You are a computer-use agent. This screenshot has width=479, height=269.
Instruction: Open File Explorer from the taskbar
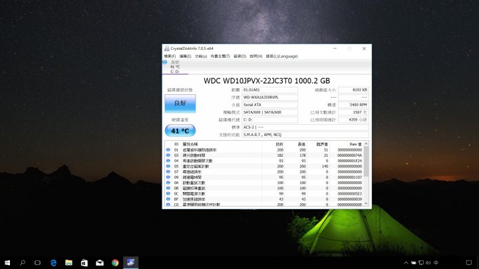click(x=69, y=262)
